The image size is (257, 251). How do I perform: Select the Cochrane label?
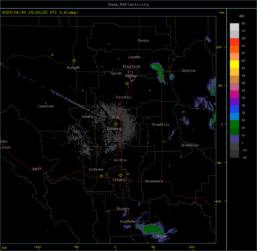(x=96, y=169)
